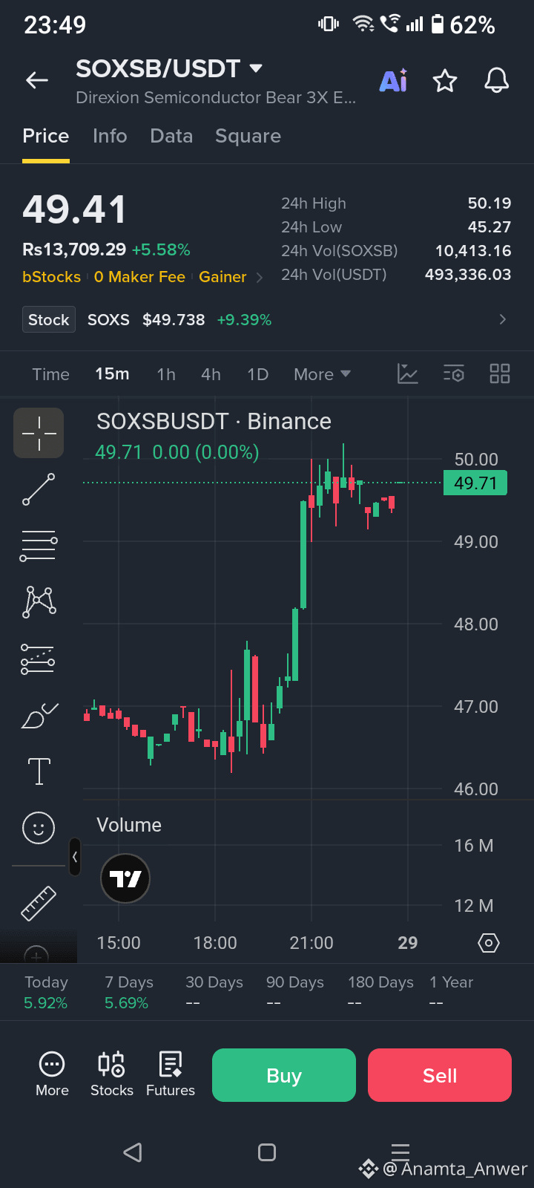Tap the red Sell button
534x1188 pixels.
tap(440, 1075)
